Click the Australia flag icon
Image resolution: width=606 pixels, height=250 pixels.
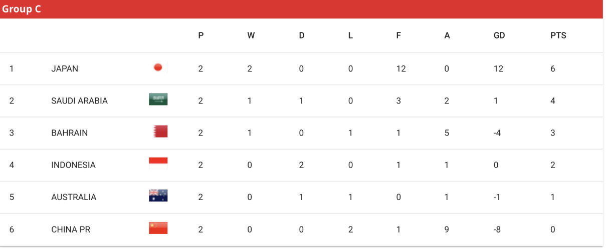click(158, 195)
